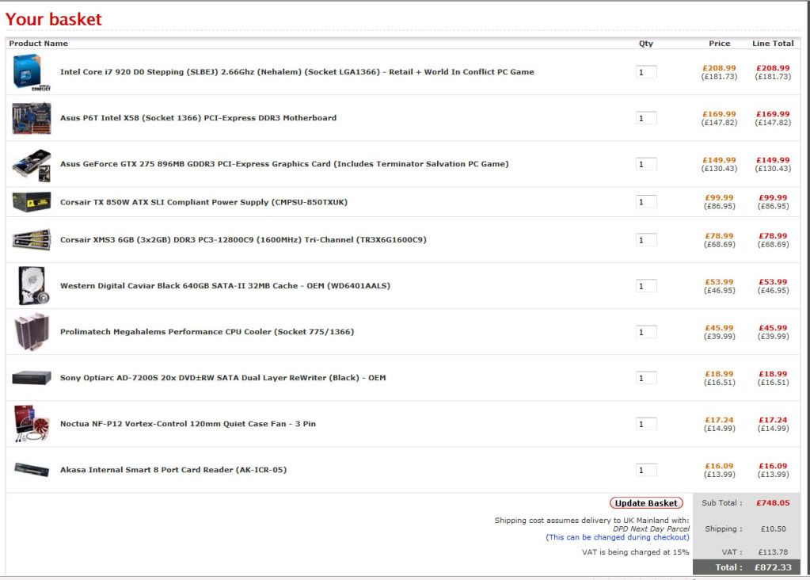The width and height of the screenshot is (810, 580).
Task: Click the 'Product Name' column header
Action: click(x=38, y=44)
